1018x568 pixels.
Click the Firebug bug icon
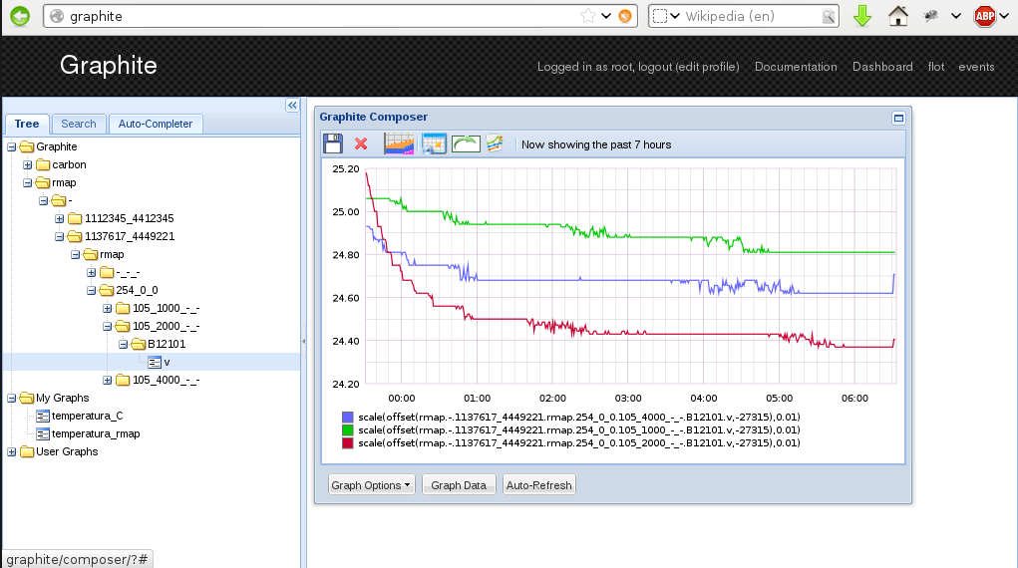pyautogui.click(x=930, y=16)
